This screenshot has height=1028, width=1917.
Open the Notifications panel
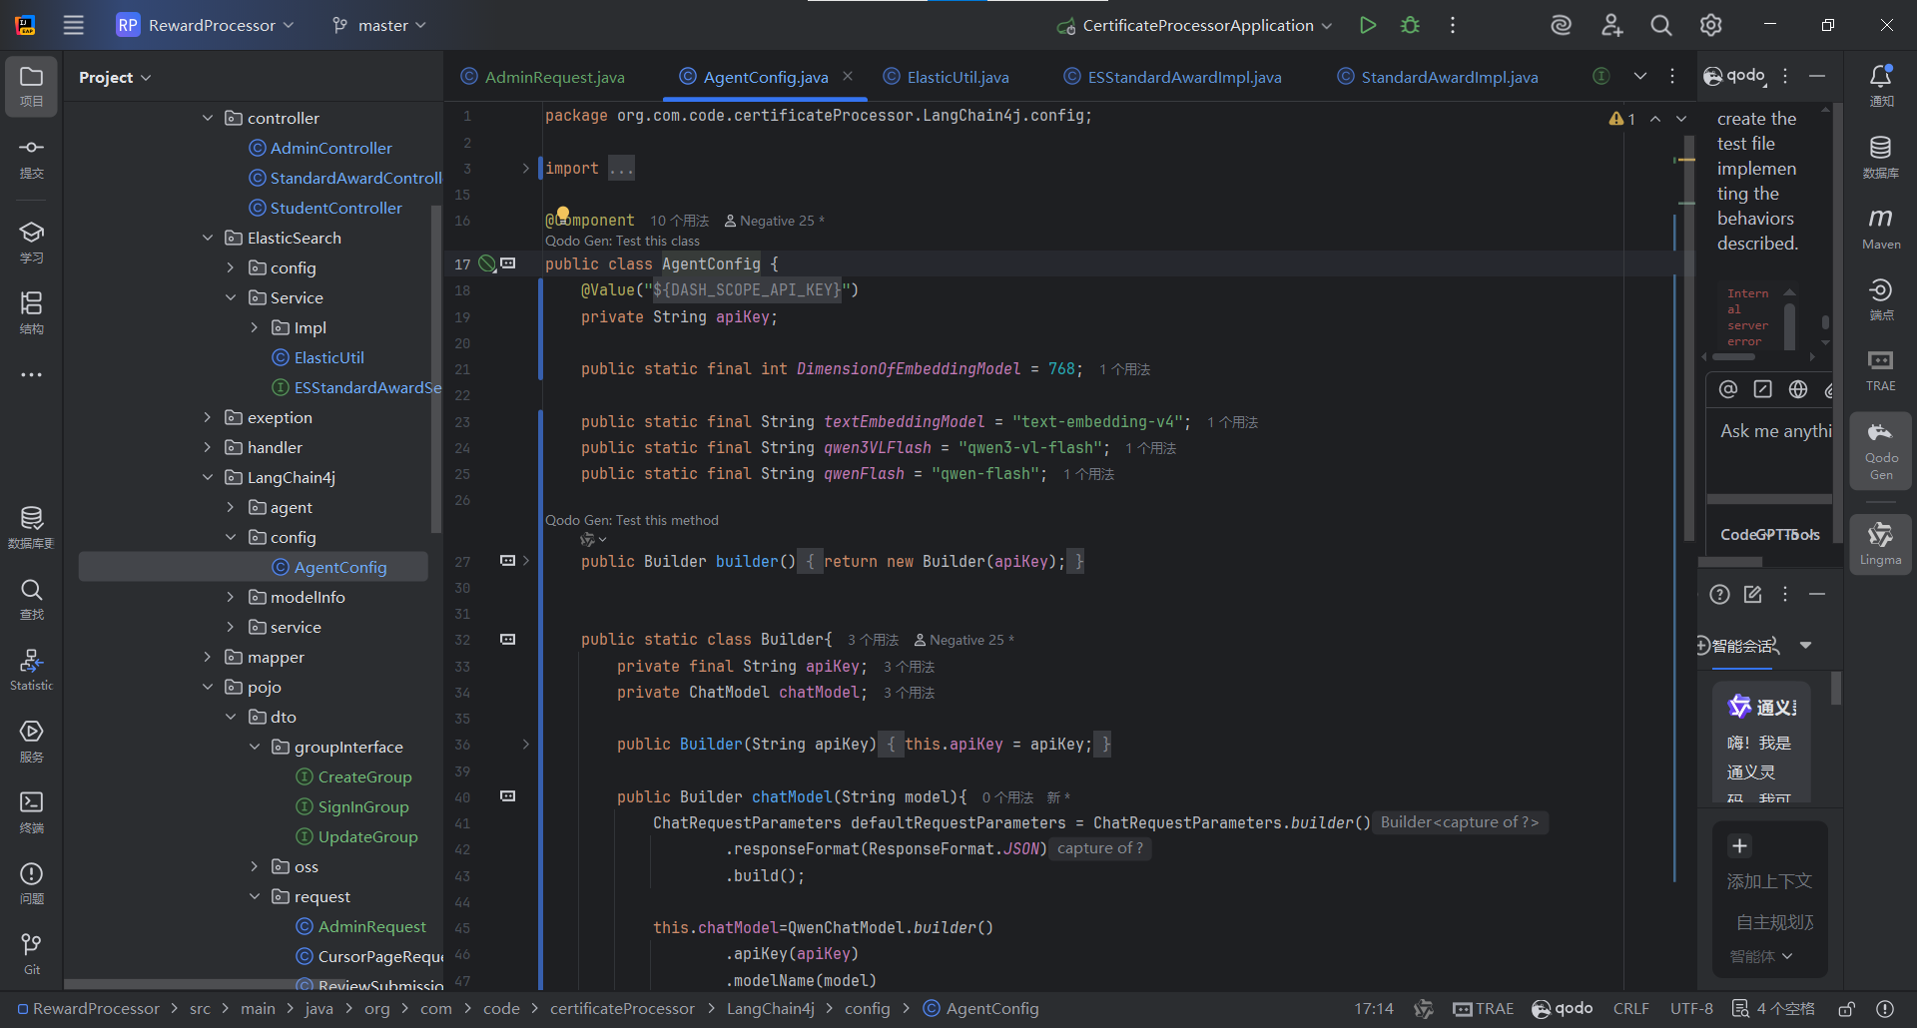tap(1881, 86)
